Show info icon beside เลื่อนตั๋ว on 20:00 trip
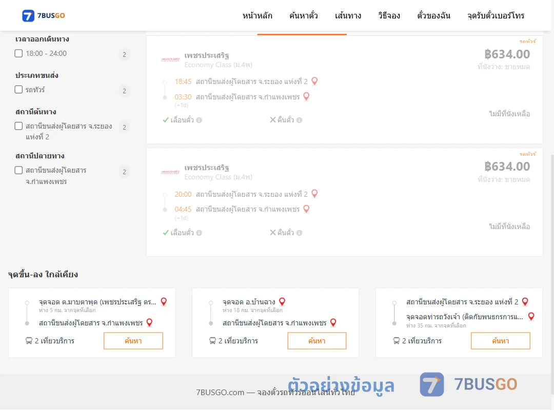Image resolution: width=554 pixels, height=410 pixels. [x=199, y=233]
